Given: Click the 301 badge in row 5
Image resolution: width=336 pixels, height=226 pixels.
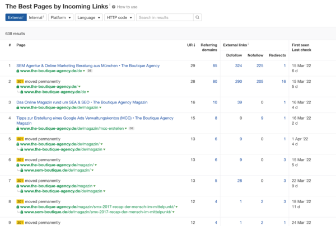Looking at the screenshot, I should (x=20, y=139).
